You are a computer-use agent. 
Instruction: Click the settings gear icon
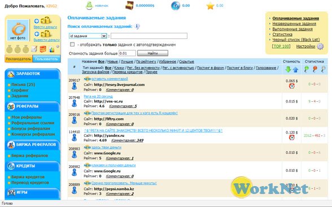[x=320, y=46]
